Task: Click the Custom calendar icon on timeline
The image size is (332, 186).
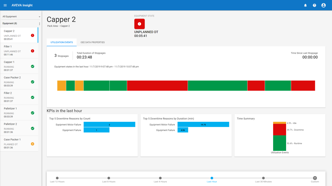Action: click(315, 178)
